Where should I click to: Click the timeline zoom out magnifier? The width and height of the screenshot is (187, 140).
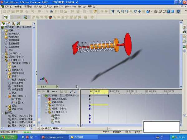click(76, 91)
